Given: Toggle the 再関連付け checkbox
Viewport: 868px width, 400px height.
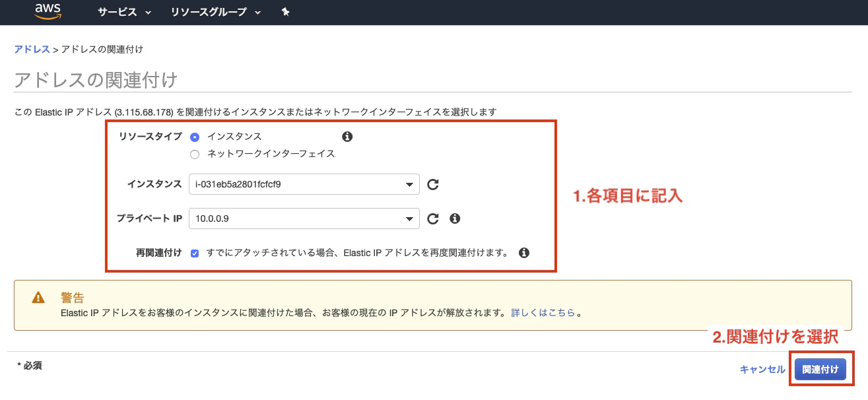Looking at the screenshot, I should pos(195,253).
